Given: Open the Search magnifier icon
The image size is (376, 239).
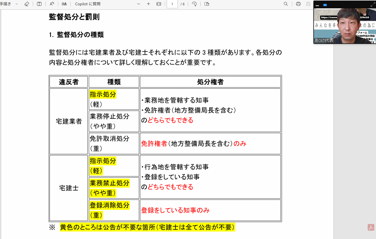Looking at the screenshot, I should pos(286,4).
